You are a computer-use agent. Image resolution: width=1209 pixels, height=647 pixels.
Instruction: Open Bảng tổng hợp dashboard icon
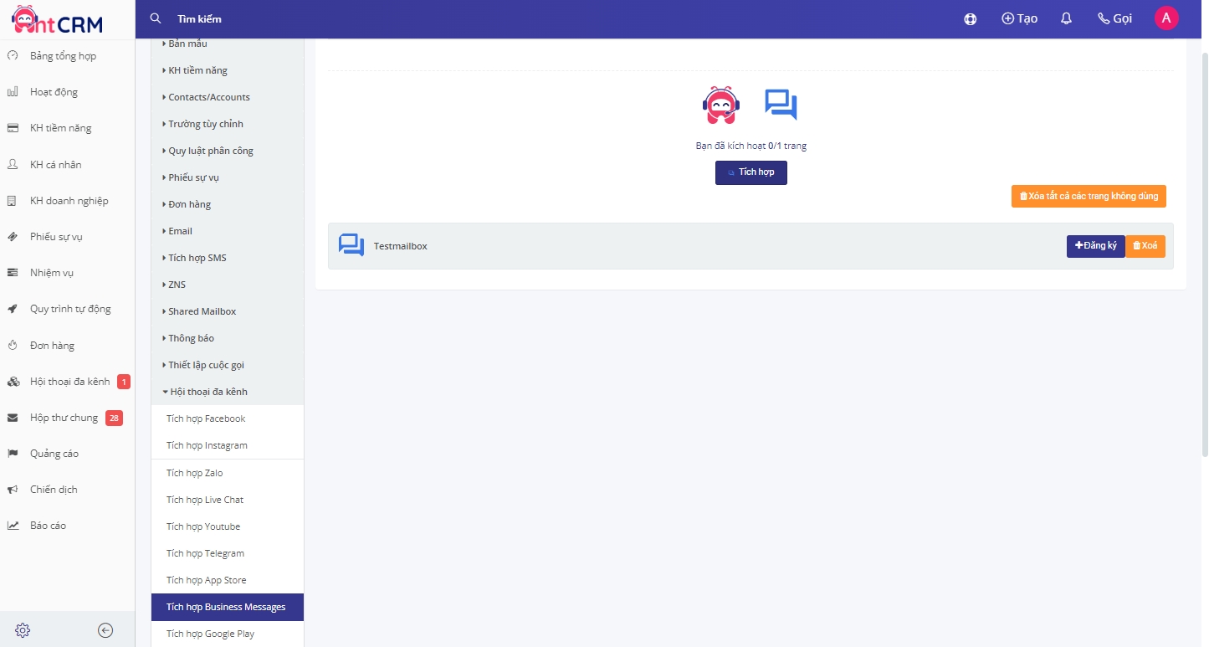(x=13, y=56)
